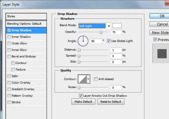Select the Soft Light blend mode field
Viewport: 169px width, 119px height.
tap(92, 26)
